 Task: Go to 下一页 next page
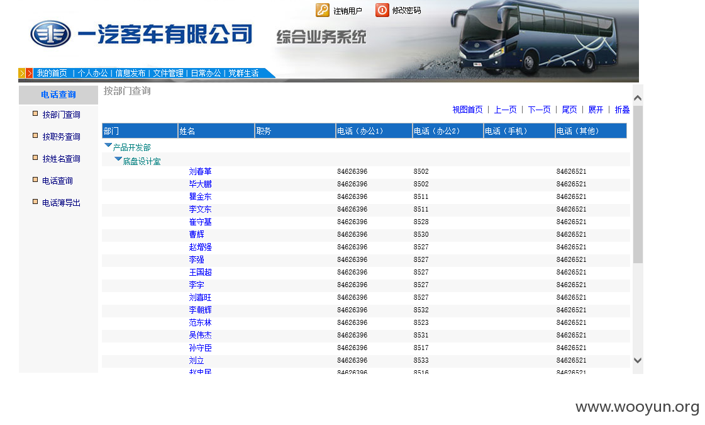[539, 110]
